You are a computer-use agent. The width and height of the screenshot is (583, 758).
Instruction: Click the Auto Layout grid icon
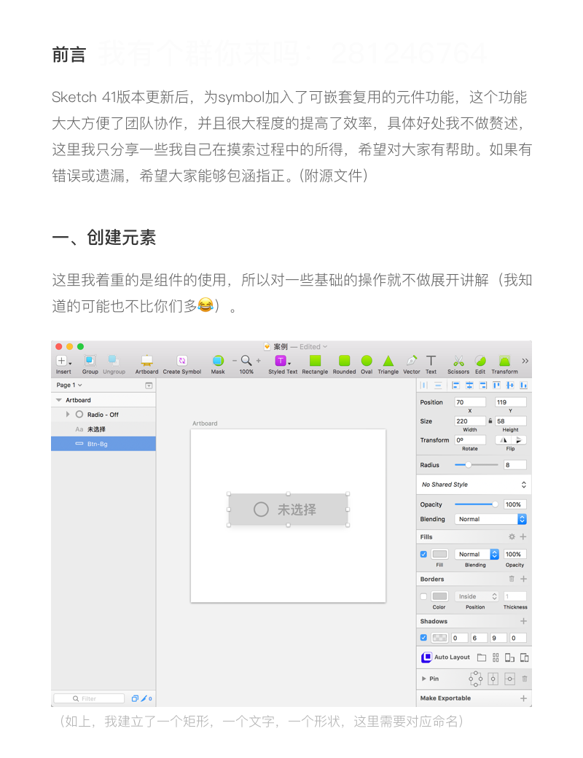point(496,657)
